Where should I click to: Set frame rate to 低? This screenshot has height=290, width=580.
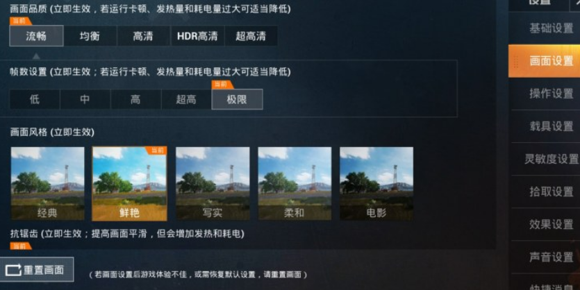pos(35,99)
